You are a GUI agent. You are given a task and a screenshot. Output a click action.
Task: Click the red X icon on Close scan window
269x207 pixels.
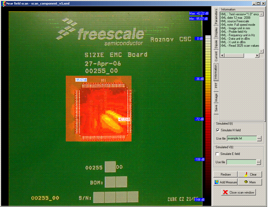point(226,192)
